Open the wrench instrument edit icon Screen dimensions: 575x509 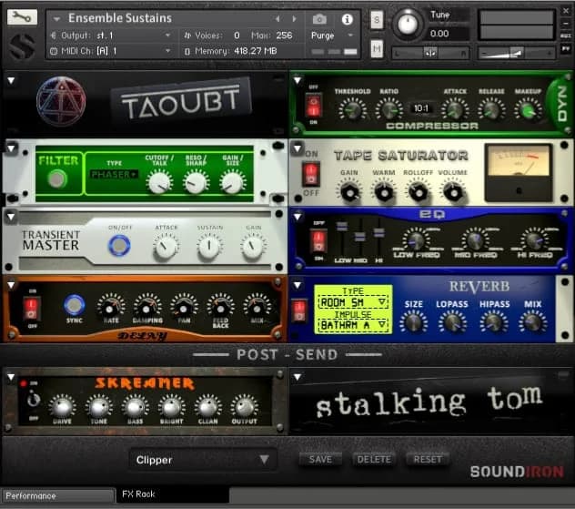[x=23, y=17]
